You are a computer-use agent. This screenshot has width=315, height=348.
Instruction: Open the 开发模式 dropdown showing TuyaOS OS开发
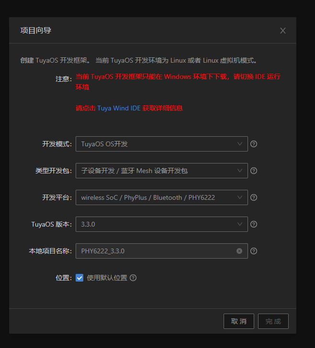(162, 144)
